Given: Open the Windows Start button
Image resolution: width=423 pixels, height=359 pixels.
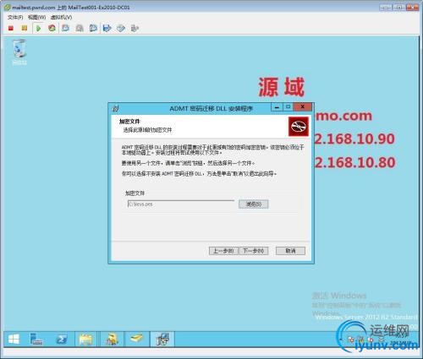Looking at the screenshot, I should (x=14, y=339).
